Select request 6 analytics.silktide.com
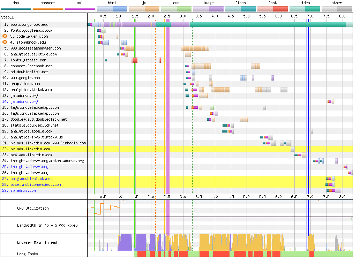 tap(30, 54)
